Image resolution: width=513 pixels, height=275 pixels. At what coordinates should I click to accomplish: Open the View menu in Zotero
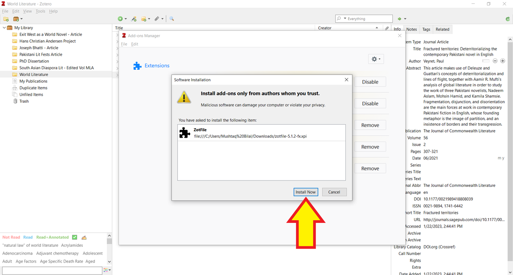(x=27, y=11)
